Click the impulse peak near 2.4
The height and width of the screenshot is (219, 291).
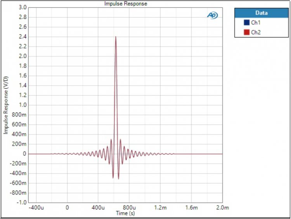pyautogui.click(x=116, y=37)
